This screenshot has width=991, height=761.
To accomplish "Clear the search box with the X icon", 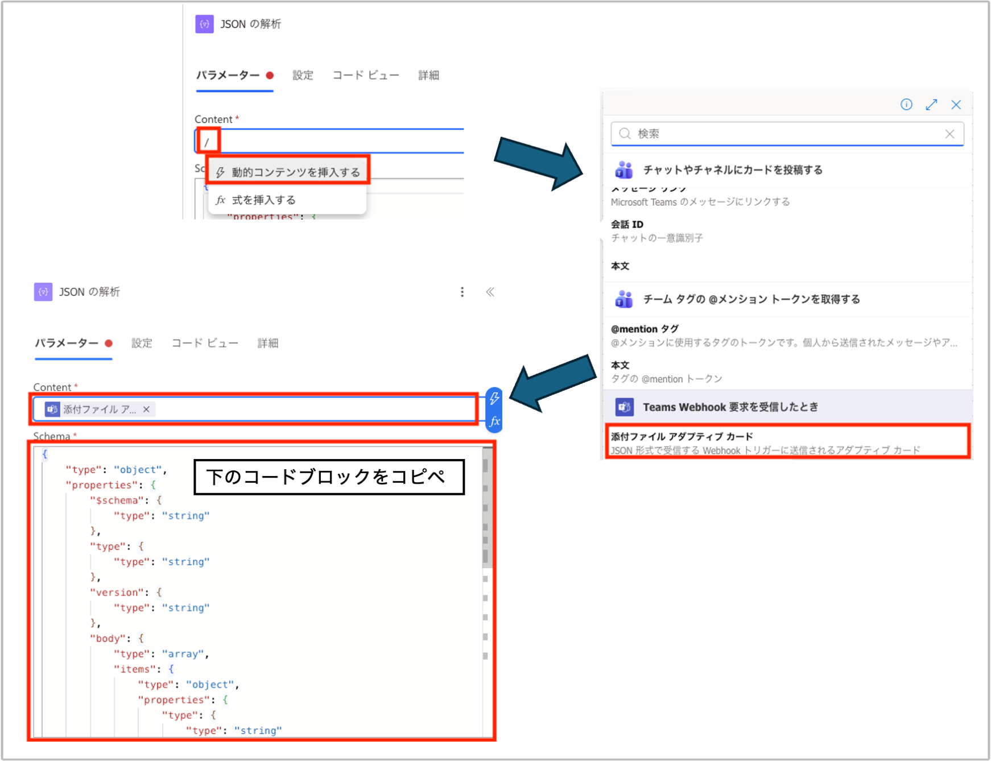I will [949, 134].
